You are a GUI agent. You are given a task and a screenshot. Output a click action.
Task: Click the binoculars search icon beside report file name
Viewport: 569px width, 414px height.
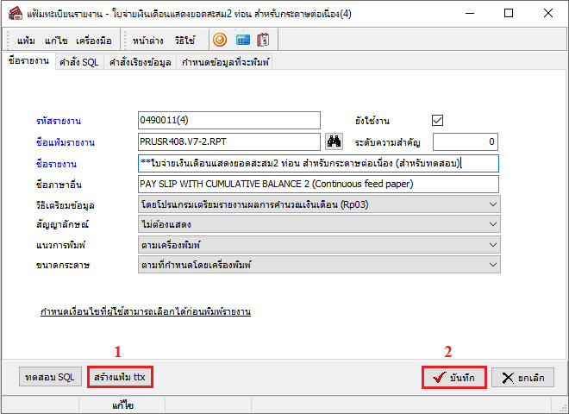click(x=336, y=141)
